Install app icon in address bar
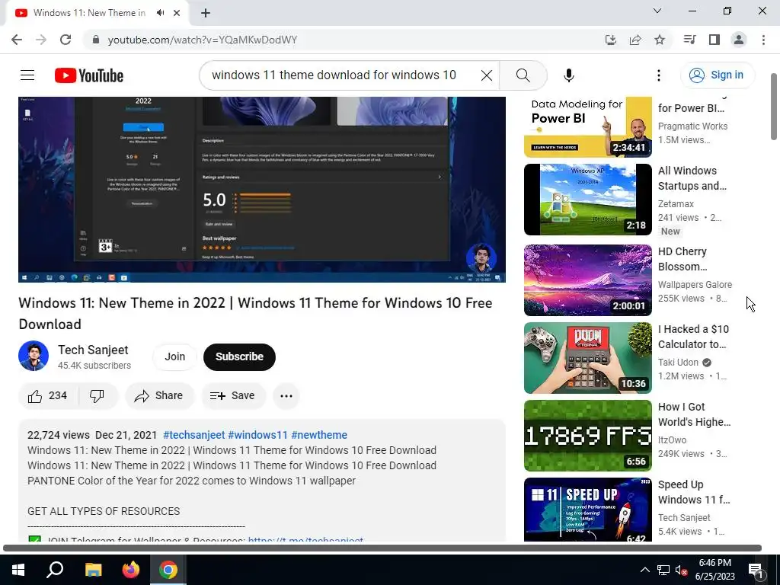Image resolution: width=780 pixels, height=585 pixels. coord(611,40)
